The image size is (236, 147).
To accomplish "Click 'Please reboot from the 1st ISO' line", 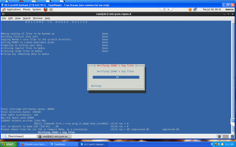I will point(45,129).
